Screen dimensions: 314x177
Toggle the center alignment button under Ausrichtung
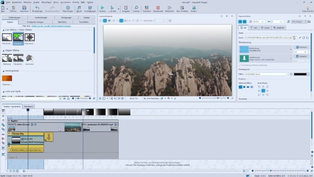(263, 90)
